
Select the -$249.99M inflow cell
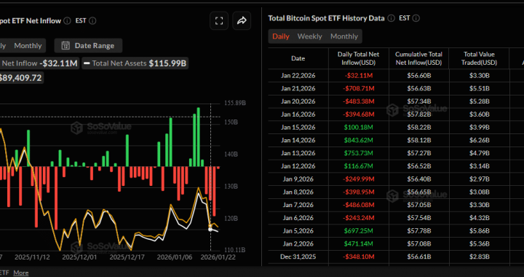[x=359, y=179]
